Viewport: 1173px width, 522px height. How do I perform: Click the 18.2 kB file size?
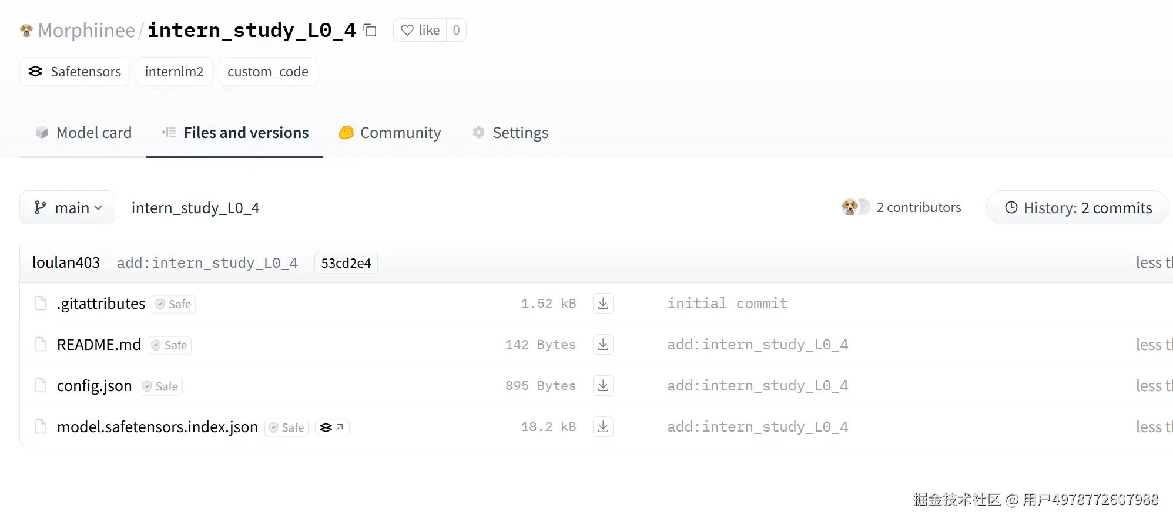[x=548, y=427]
